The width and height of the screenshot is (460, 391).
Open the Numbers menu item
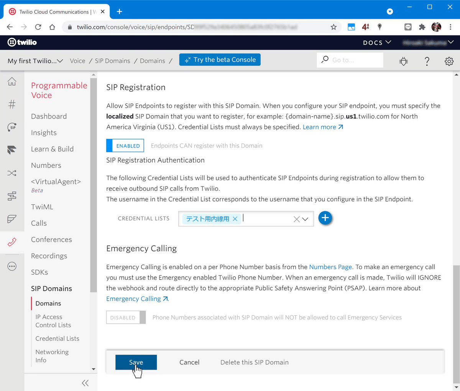pos(46,165)
